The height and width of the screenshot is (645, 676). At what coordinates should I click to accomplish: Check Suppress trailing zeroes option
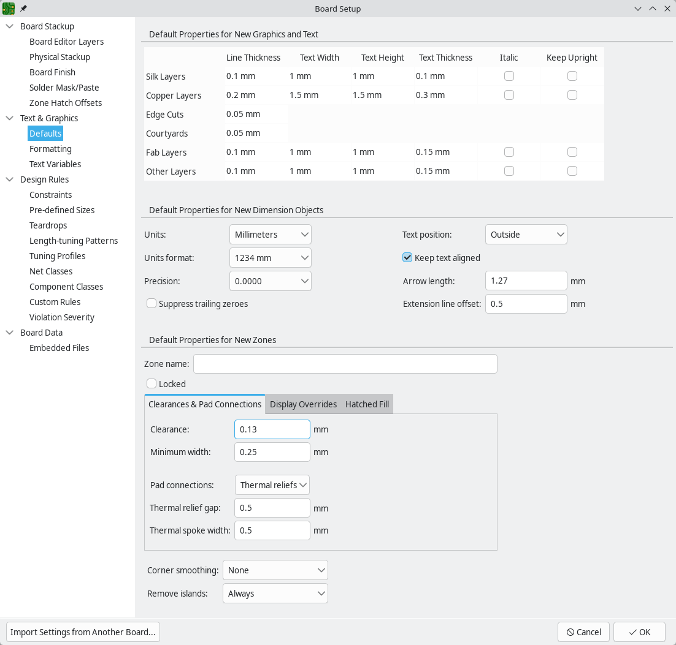152,303
